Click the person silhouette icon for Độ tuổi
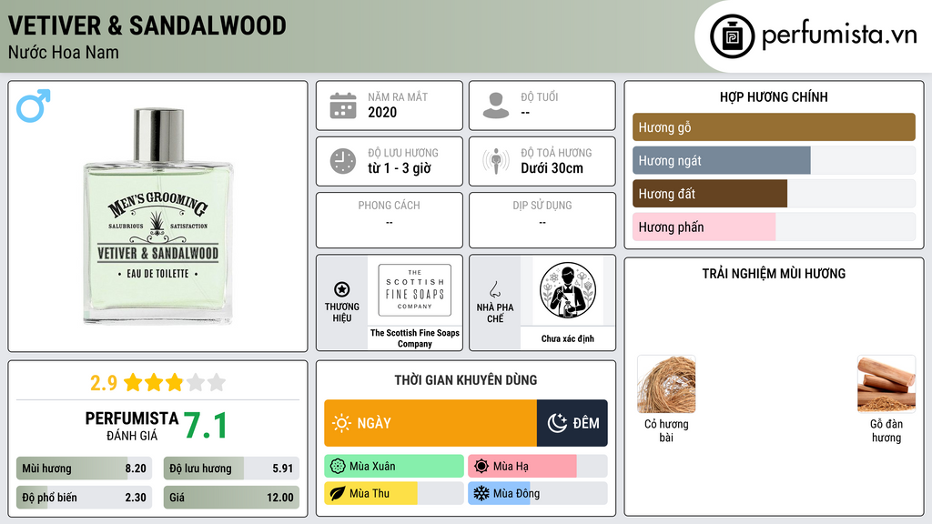 [x=496, y=106]
